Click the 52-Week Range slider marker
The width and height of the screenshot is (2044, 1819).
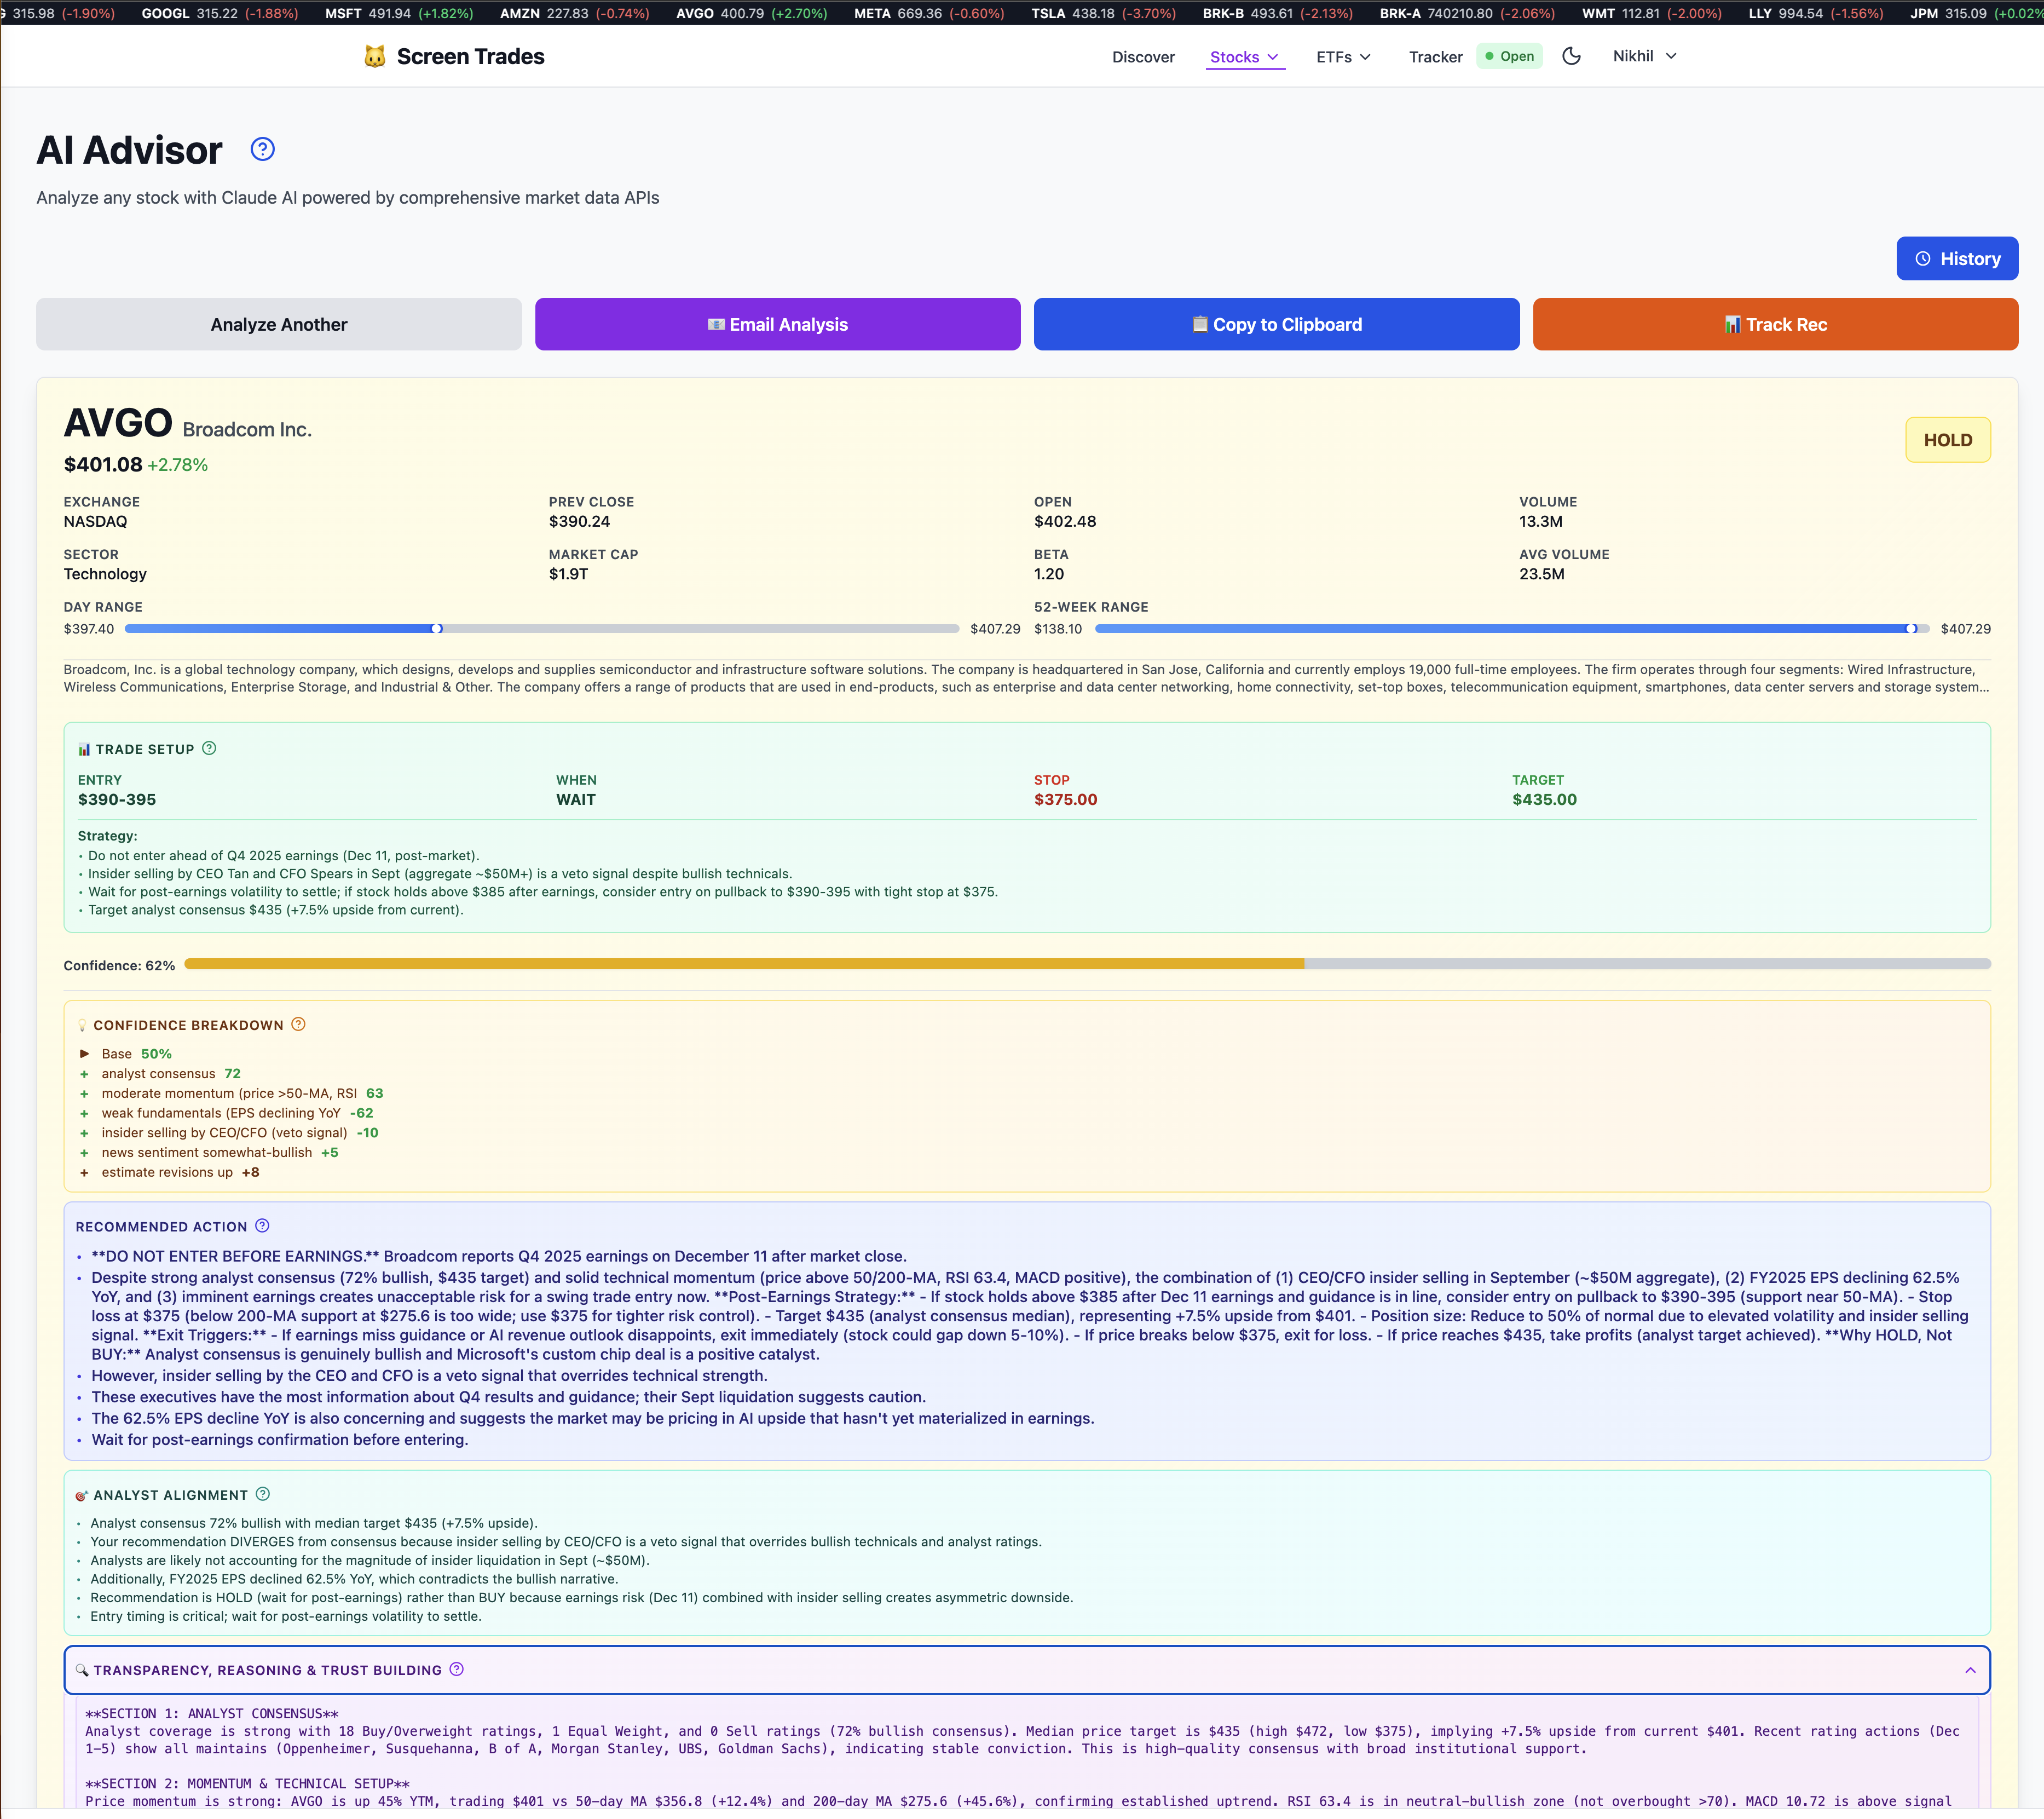pyautogui.click(x=1912, y=629)
